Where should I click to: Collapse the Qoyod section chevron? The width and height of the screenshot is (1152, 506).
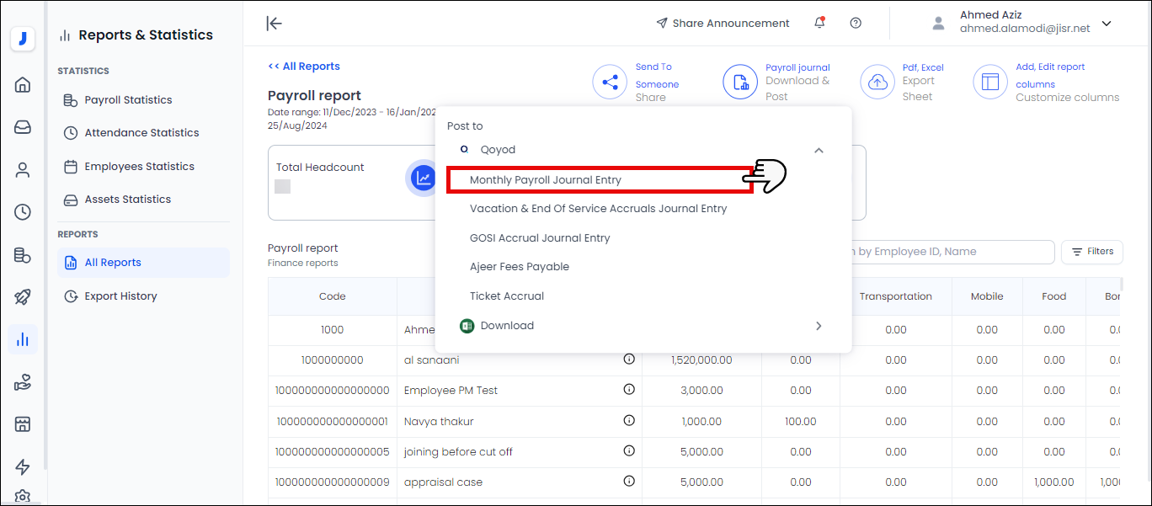[819, 150]
